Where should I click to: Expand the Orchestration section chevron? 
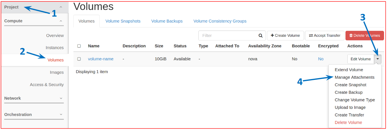[x=61, y=115]
